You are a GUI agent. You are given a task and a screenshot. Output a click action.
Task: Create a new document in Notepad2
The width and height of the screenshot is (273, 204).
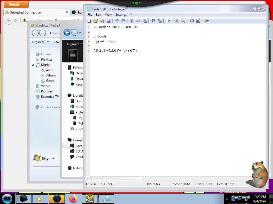(89, 21)
